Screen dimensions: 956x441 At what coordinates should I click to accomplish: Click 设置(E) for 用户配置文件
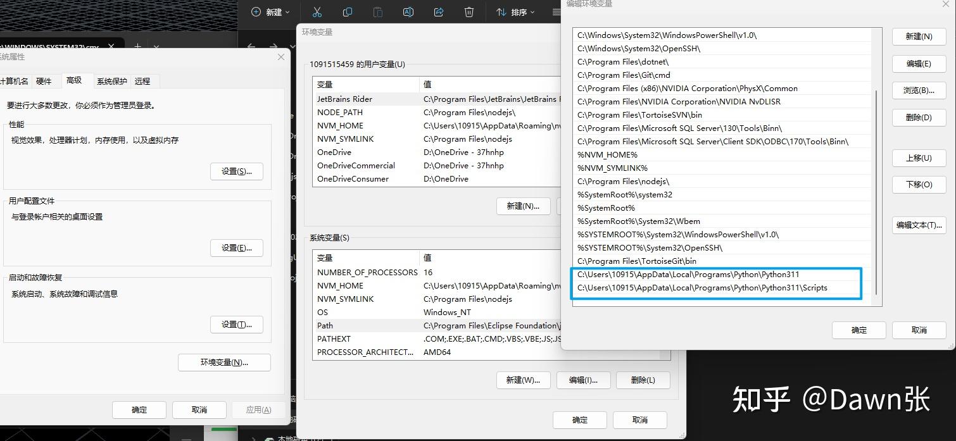pyautogui.click(x=237, y=248)
